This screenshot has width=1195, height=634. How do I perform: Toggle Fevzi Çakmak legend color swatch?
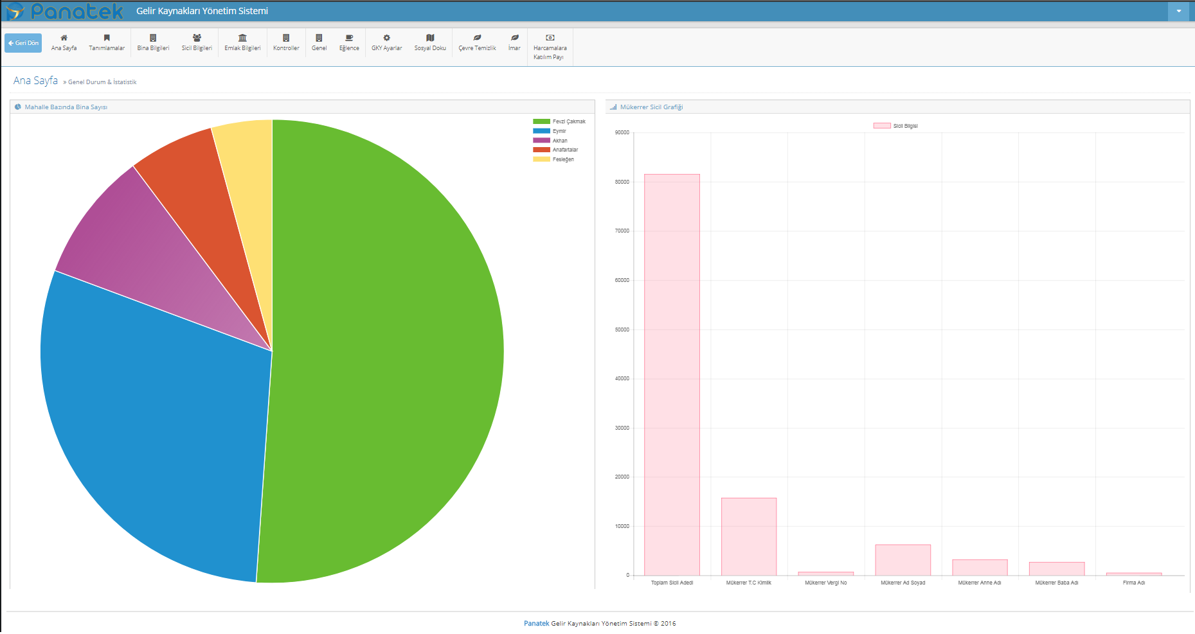[541, 121]
